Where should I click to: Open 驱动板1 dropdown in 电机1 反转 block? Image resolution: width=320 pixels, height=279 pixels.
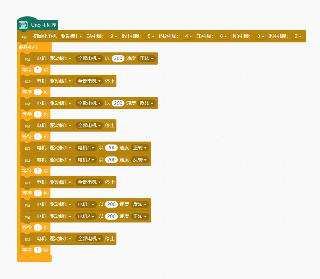[x=60, y=204]
